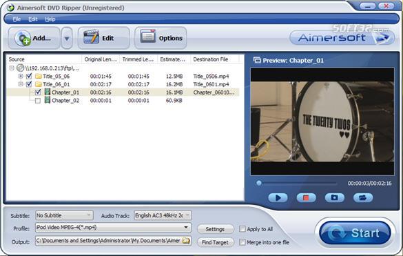Viewport: 403px width, 256px height.
Task: Click the Start conversion button
Action: (x=355, y=233)
